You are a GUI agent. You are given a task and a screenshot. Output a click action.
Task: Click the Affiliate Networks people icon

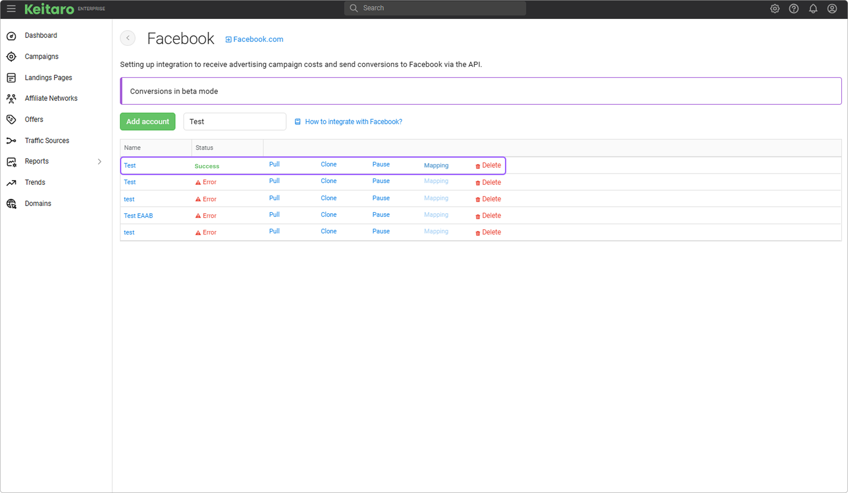11,98
